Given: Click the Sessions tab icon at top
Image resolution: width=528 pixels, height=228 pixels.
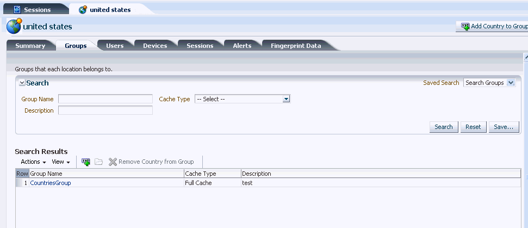Looking at the screenshot, I should 17,10.
